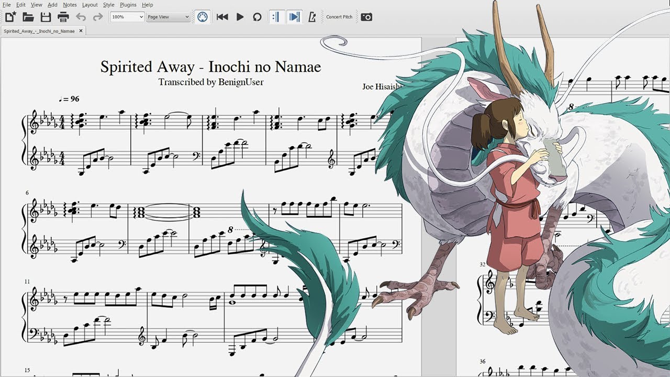Toggle Concert Pitch button
670x377 pixels.
[x=339, y=17]
